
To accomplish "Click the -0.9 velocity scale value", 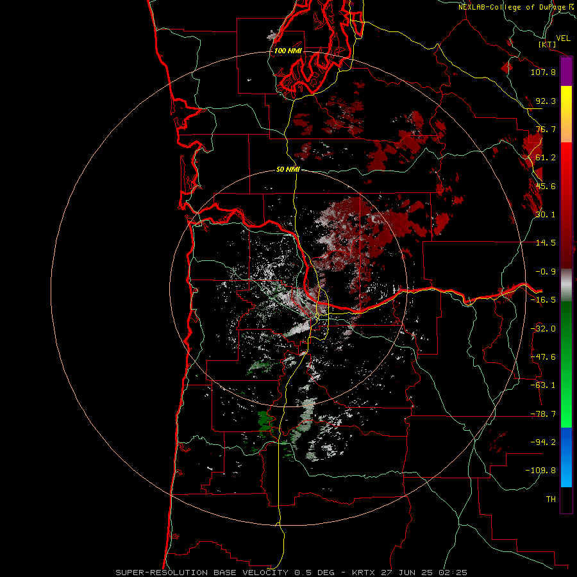I will point(546,272).
